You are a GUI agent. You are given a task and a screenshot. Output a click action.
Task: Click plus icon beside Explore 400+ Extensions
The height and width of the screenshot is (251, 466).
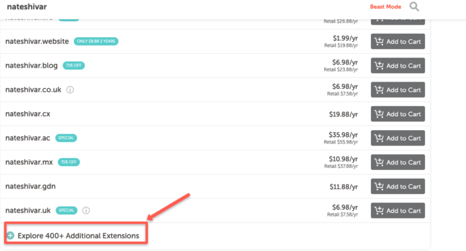(11, 236)
